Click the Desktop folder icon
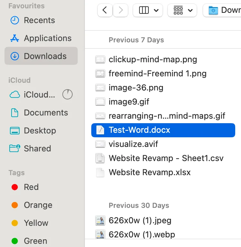The height and width of the screenshot is (247, 241). click(15, 131)
